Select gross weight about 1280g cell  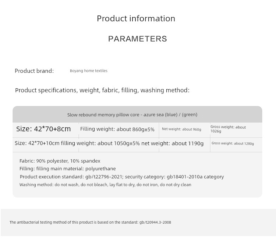(x=233, y=143)
